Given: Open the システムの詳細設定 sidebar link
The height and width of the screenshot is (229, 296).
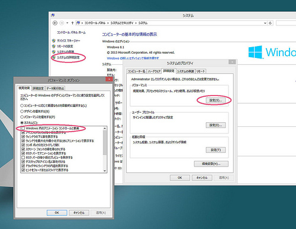Looking at the screenshot, I should tap(68, 57).
